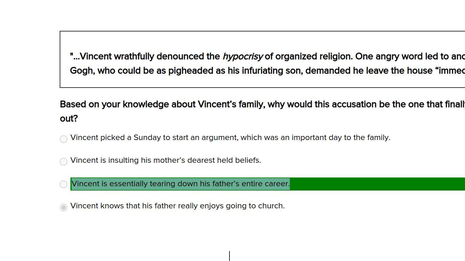Click the selected radio for father enjoys church

[63, 207]
